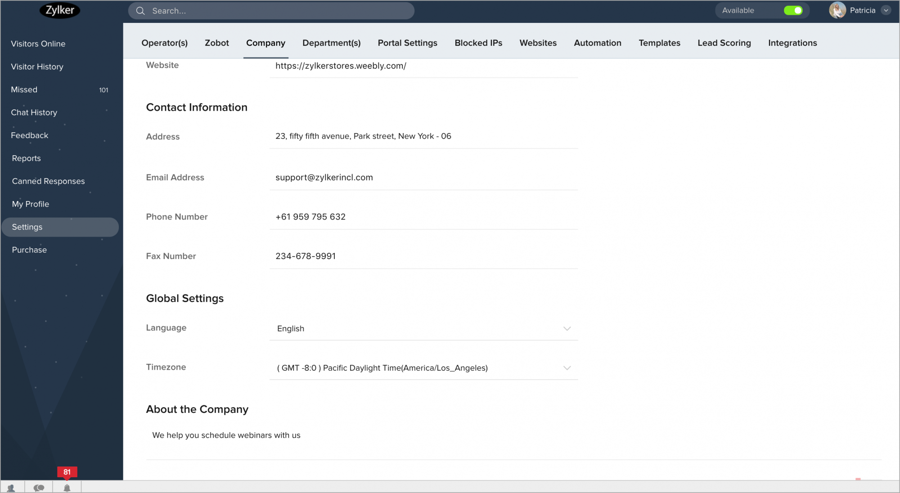The height and width of the screenshot is (493, 900).
Task: Click Patricia's profile avatar
Action: click(837, 10)
